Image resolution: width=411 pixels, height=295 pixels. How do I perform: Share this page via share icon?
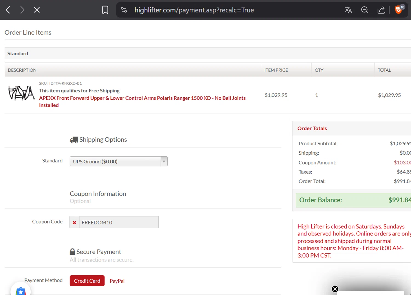pos(381,10)
